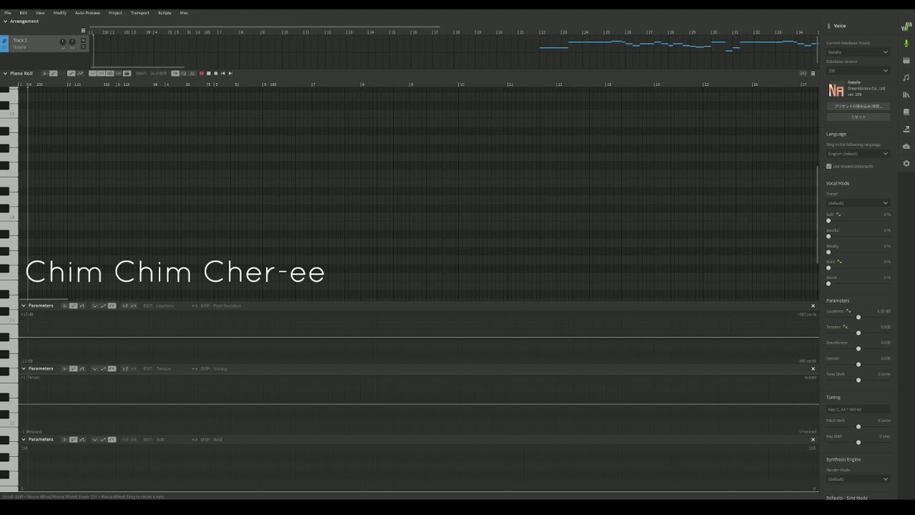Collapse the Arrangement section
The width and height of the screenshot is (915, 515).
point(5,21)
